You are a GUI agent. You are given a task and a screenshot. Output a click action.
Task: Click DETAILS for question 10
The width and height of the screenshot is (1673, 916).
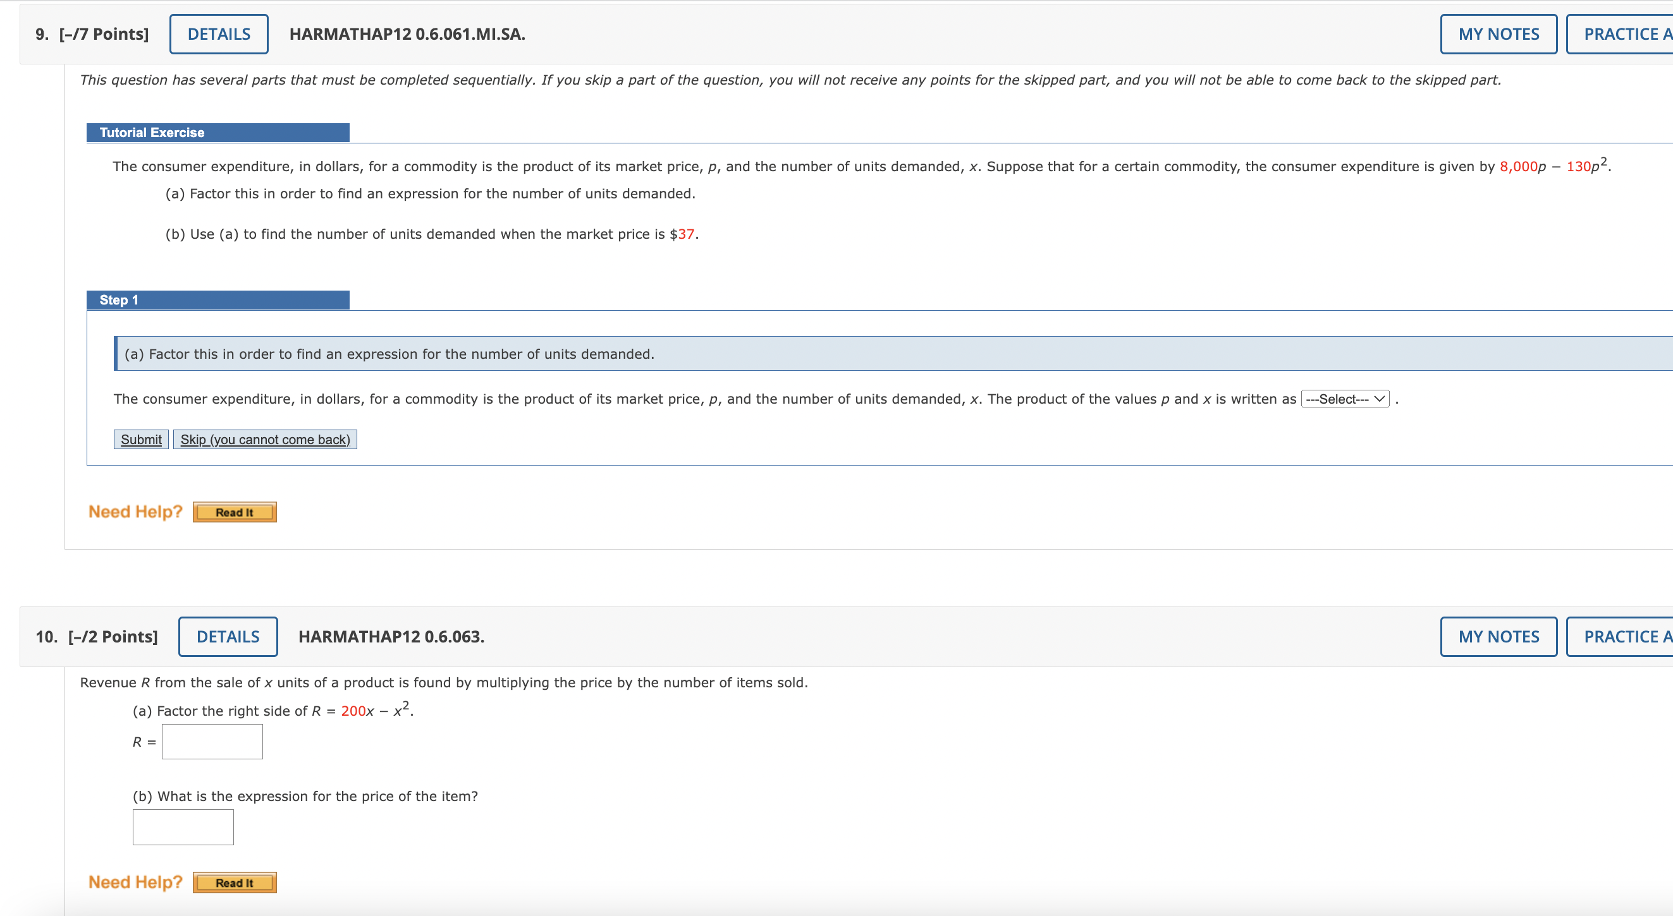pos(228,636)
